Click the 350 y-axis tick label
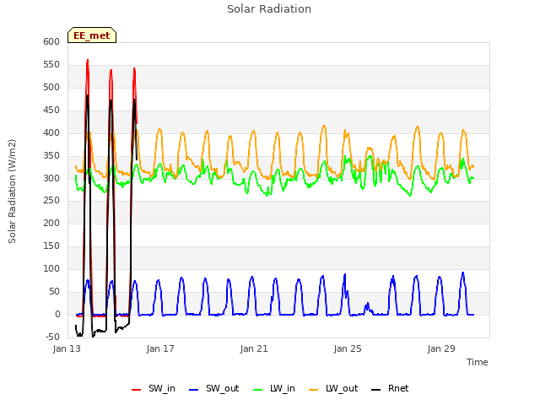 [51, 155]
